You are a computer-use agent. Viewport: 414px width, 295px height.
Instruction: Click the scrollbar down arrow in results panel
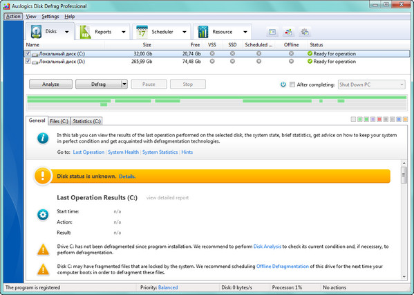click(404, 277)
